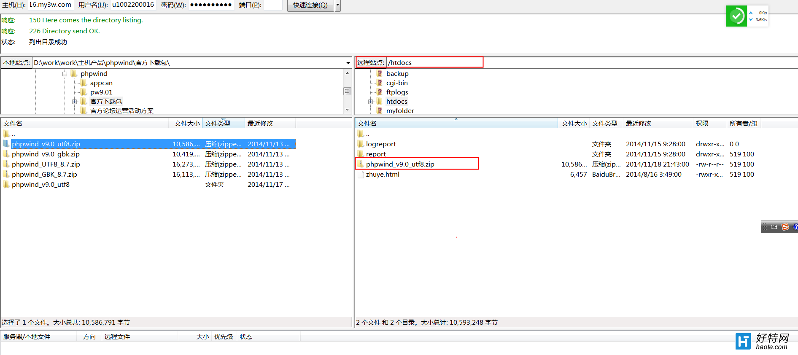Image resolution: width=798 pixels, height=355 pixels.
Task: Focus the 主机(H) host input field
Action: (x=50, y=5)
